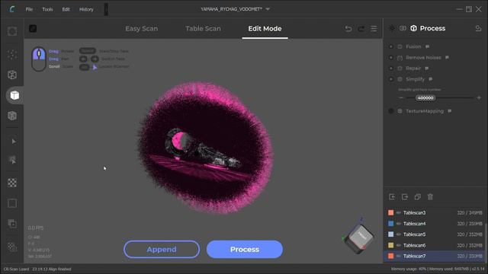Open the hamburger list menu
This screenshot has width=488, height=274.
click(x=374, y=29)
